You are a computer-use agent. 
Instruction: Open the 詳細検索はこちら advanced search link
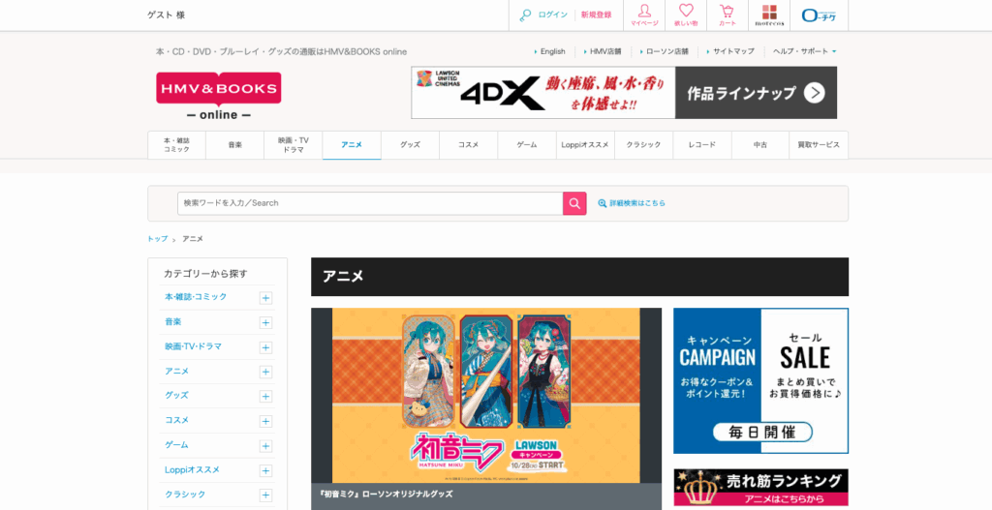point(632,203)
